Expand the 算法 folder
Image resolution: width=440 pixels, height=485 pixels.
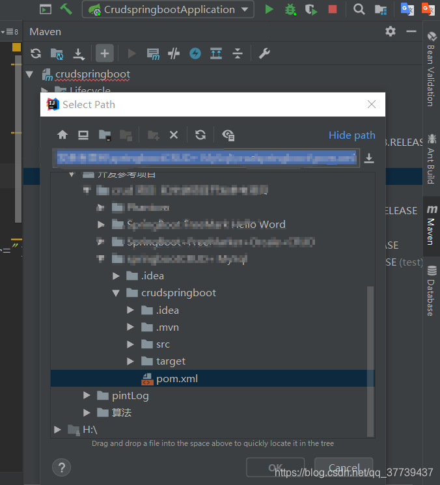[x=87, y=413]
